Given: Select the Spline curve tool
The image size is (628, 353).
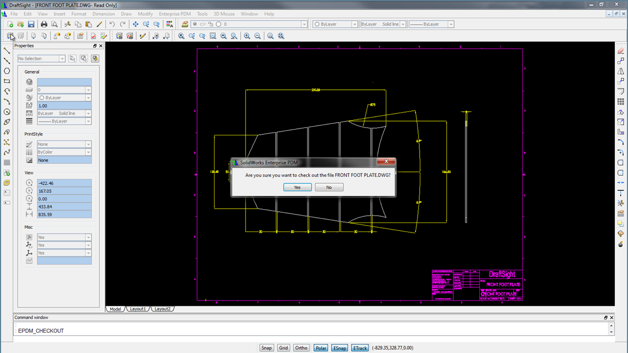Looking at the screenshot, I should coord(7,152).
